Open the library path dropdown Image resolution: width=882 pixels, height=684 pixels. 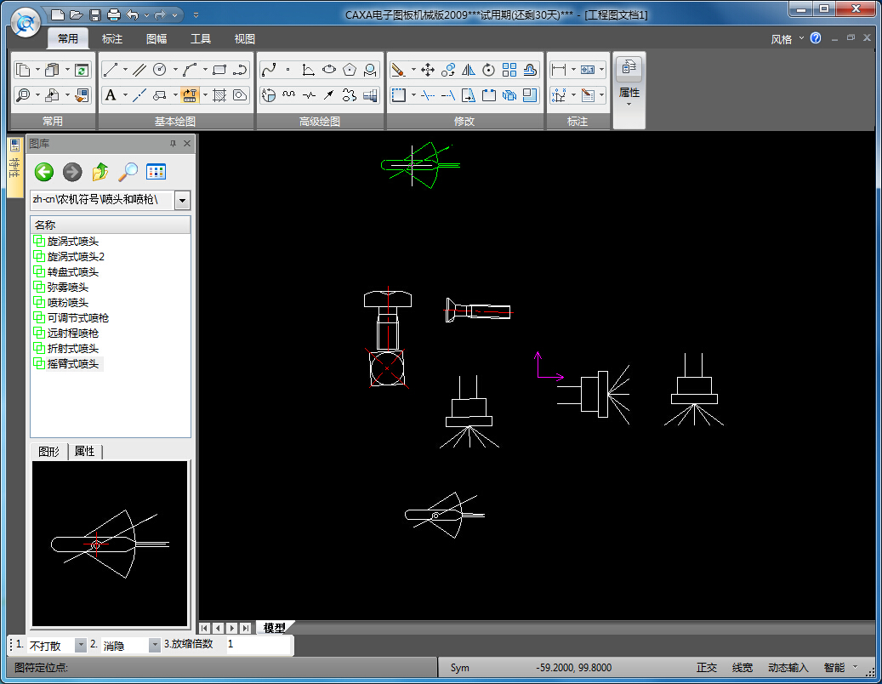pos(182,200)
